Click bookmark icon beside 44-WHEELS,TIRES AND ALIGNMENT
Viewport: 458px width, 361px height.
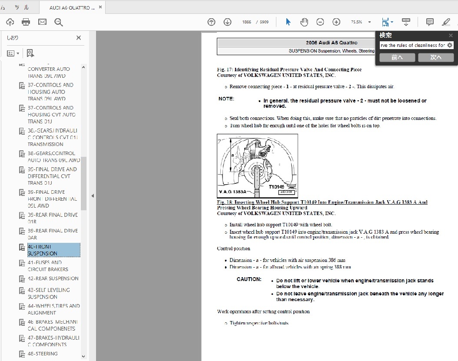tap(22, 307)
